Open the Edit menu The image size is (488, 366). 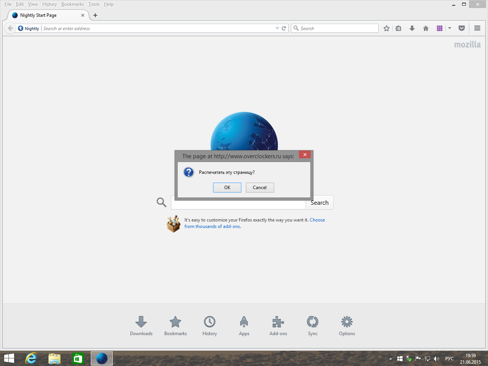click(x=20, y=4)
